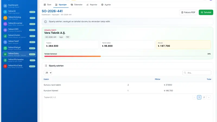The height and width of the screenshot is (122, 217).
Task: Open the rows-per-page dropdown showing 25
Action: tap(48, 73)
